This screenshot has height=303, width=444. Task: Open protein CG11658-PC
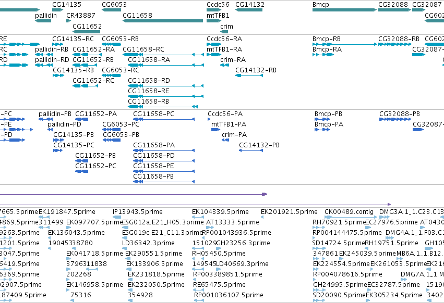click(154, 114)
